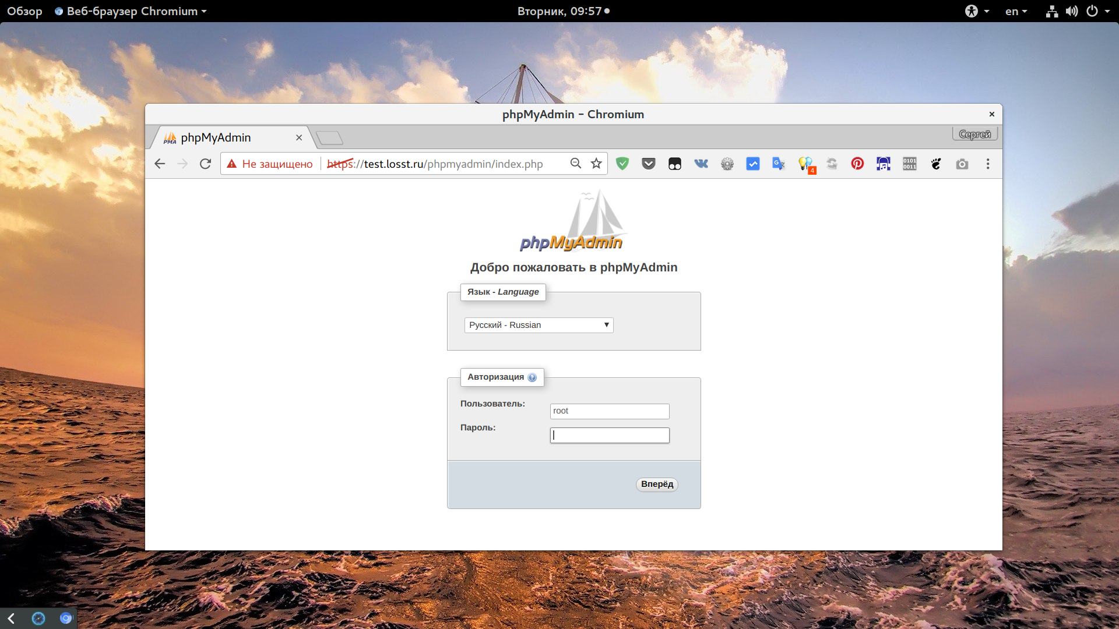This screenshot has height=629, width=1119.
Task: Open the Pinterest save extension
Action: [857, 164]
